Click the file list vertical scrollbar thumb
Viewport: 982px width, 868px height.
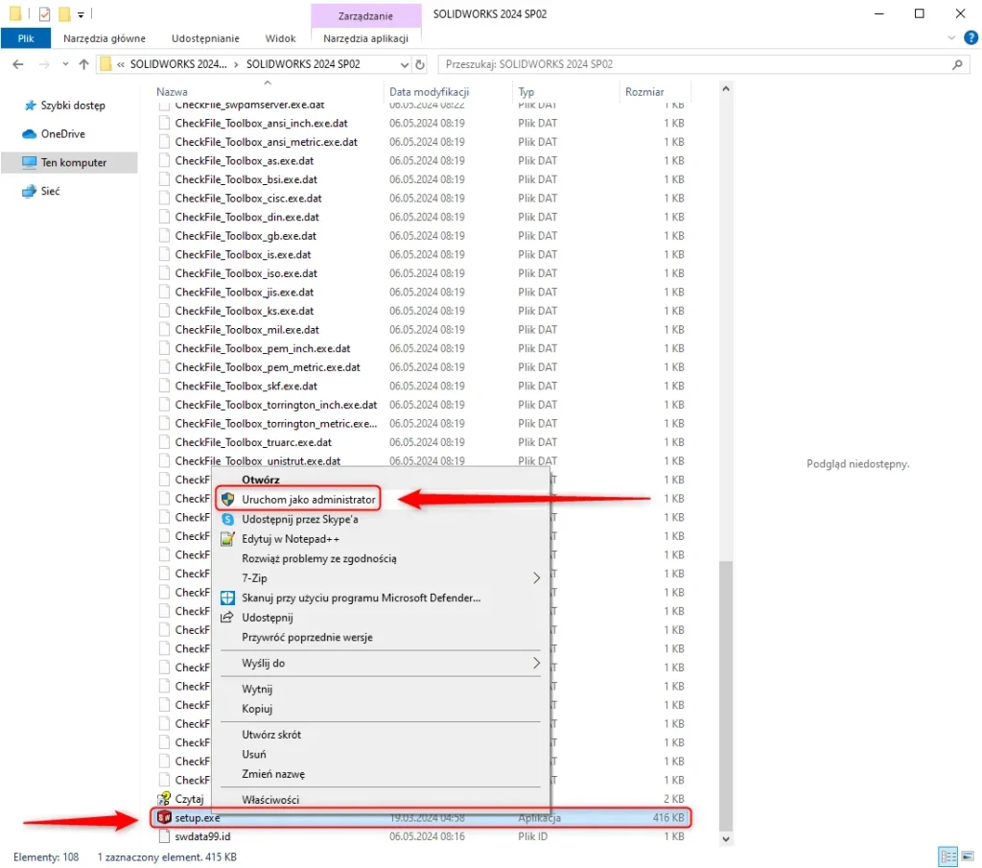pyautogui.click(x=725, y=695)
